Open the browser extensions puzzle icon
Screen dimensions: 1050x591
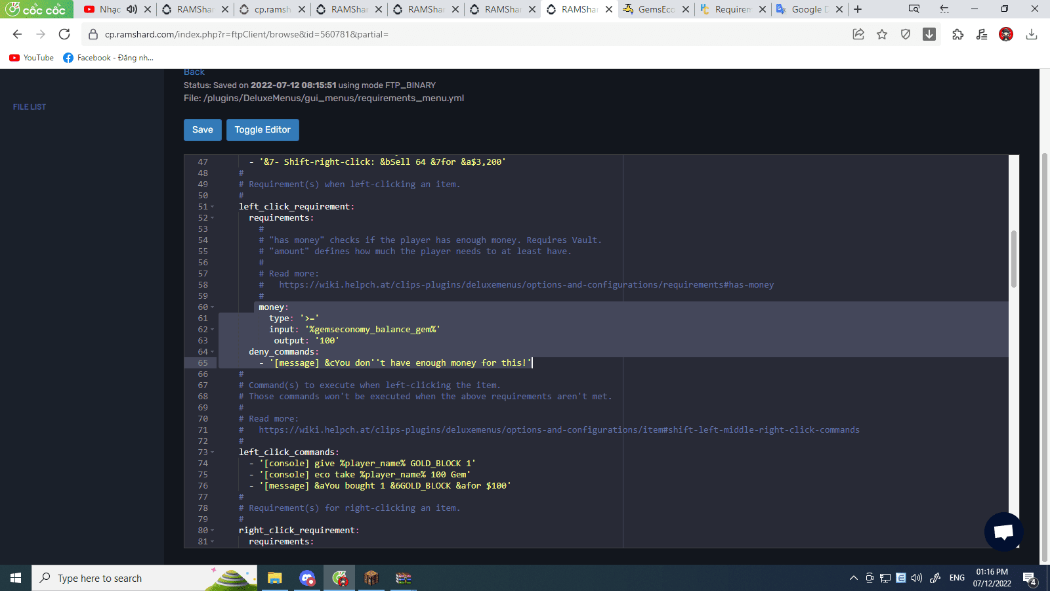coord(958,34)
